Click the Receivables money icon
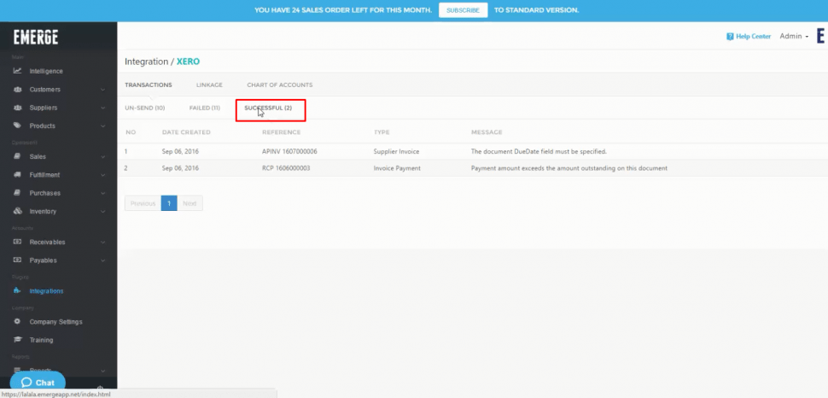This screenshot has width=828, height=398. [x=17, y=242]
